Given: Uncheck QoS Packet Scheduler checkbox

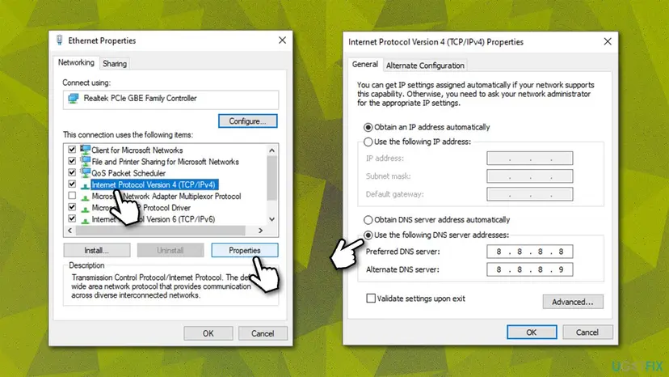Looking at the screenshot, I should (x=72, y=172).
